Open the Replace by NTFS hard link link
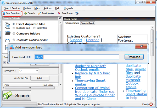The width and height of the screenshot is (157, 108). tap(93, 75)
